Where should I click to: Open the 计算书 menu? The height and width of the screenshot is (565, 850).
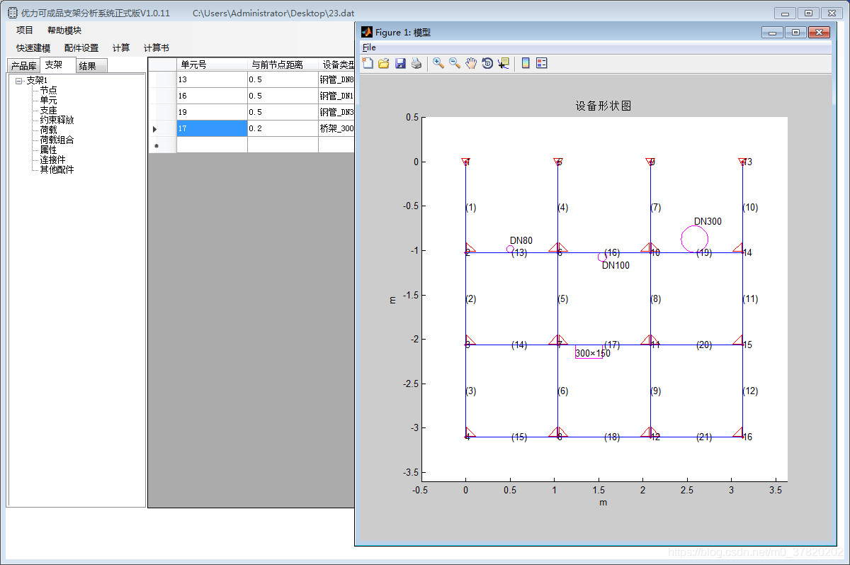[x=157, y=48]
